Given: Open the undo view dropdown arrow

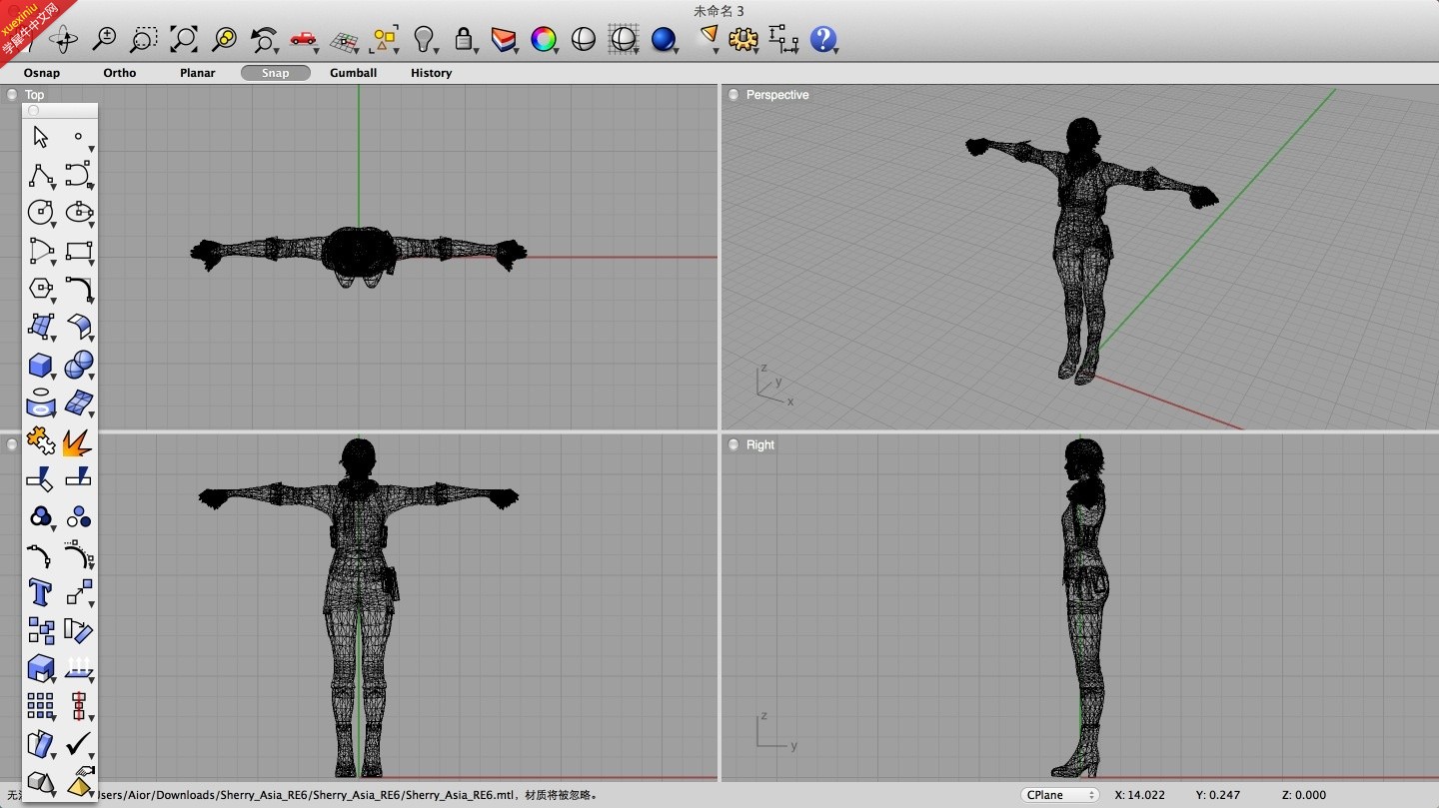Looking at the screenshot, I should (x=274, y=50).
